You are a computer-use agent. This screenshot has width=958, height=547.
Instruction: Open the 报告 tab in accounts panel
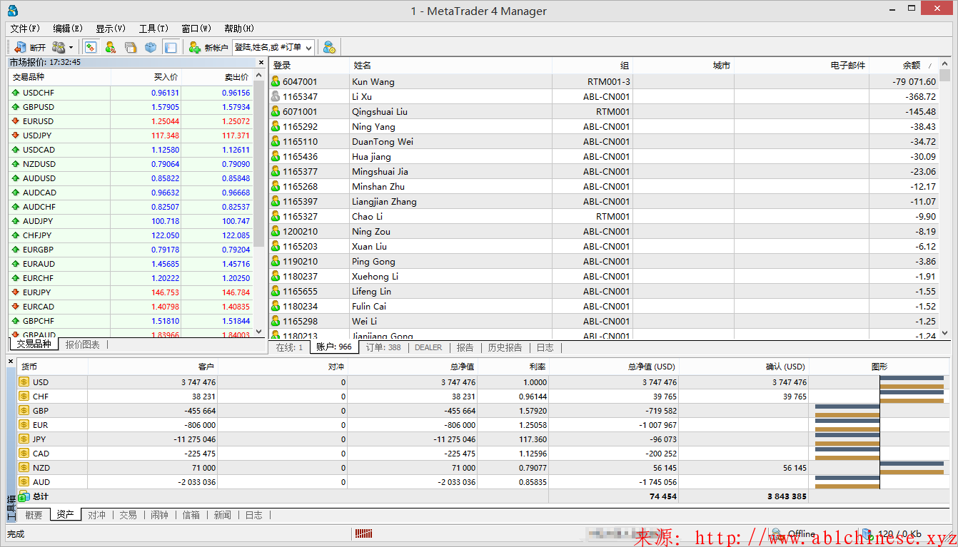(x=465, y=348)
